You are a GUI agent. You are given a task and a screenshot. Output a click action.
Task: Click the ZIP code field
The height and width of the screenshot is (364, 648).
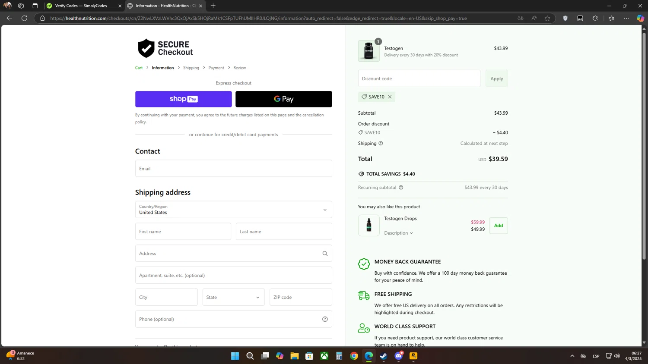coord(301,297)
